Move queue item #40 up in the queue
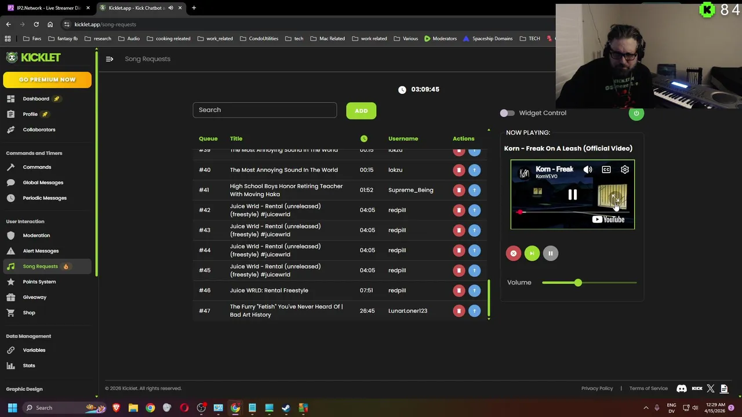Screen dimensions: 742x417 click(474, 170)
